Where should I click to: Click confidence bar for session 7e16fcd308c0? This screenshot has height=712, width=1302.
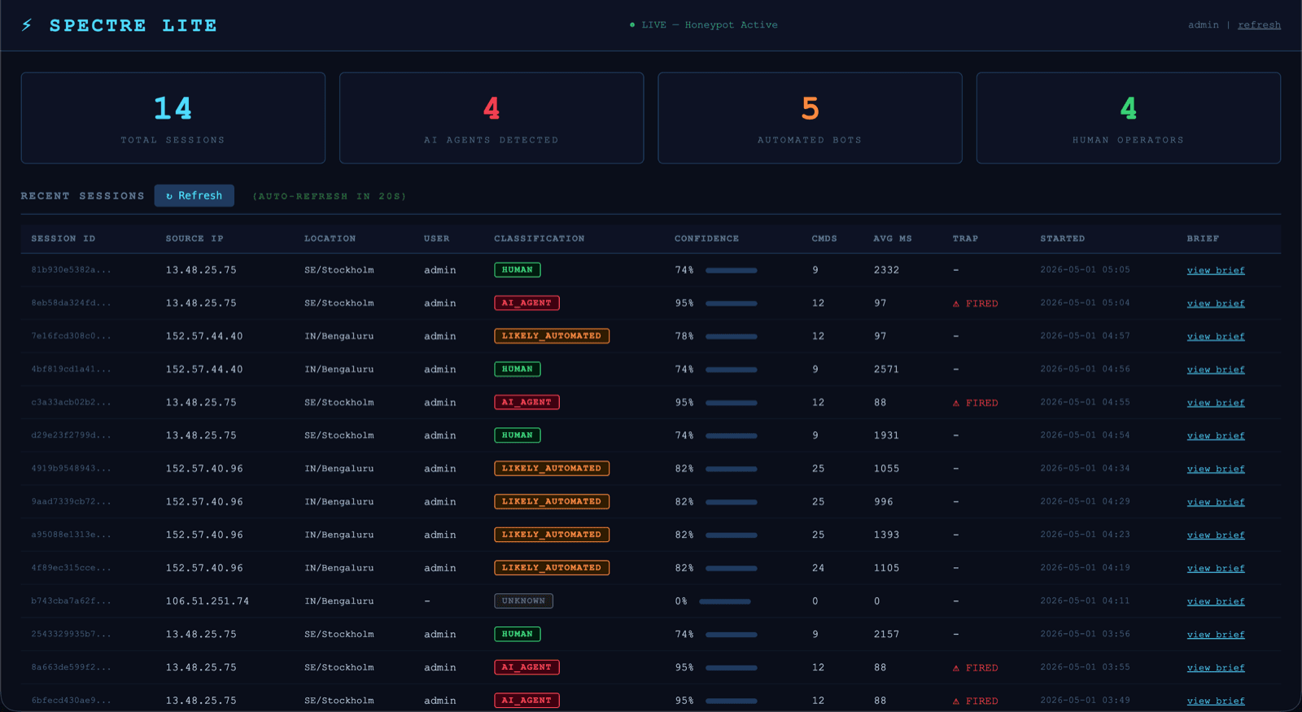coord(732,336)
